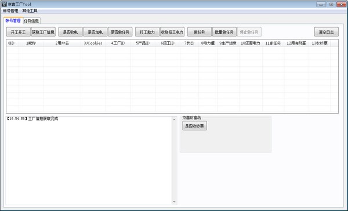The image size is (348, 211).
Task: Toggle 是否收钞票 in 京喜财富岛 panel
Action: click(195, 126)
